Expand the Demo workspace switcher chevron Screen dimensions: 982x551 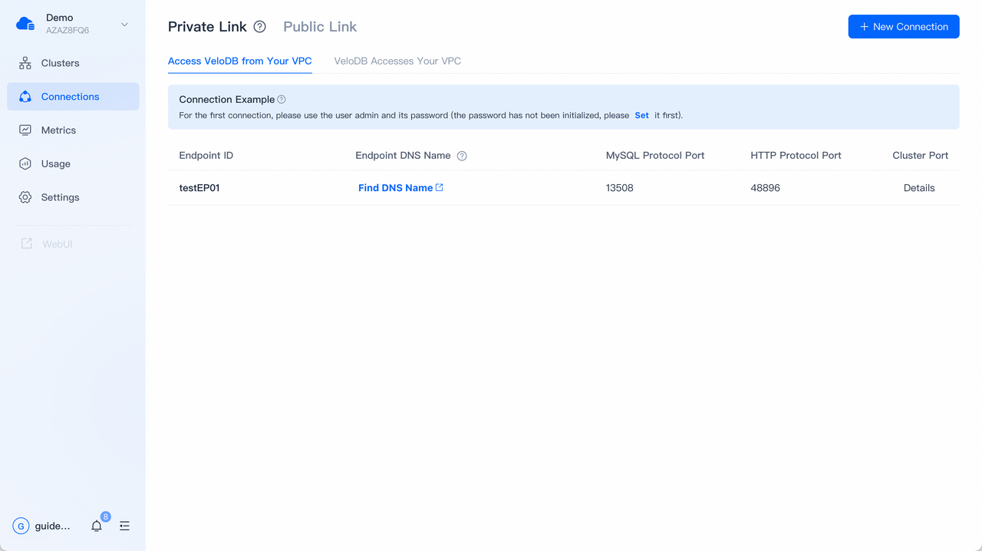click(x=124, y=24)
